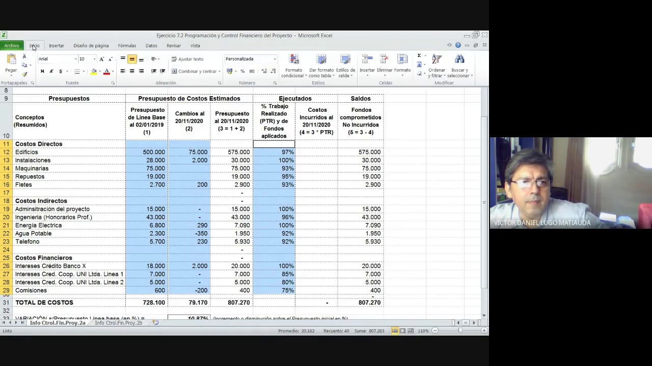Viewport: 652px width, 366px height.
Task: Open Estilos de celda gallery
Action: coord(345,66)
